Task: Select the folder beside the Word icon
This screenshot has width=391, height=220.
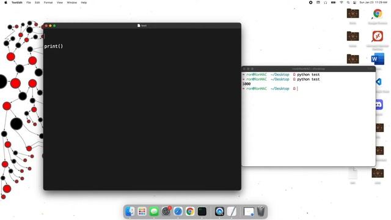Action: [353, 59]
